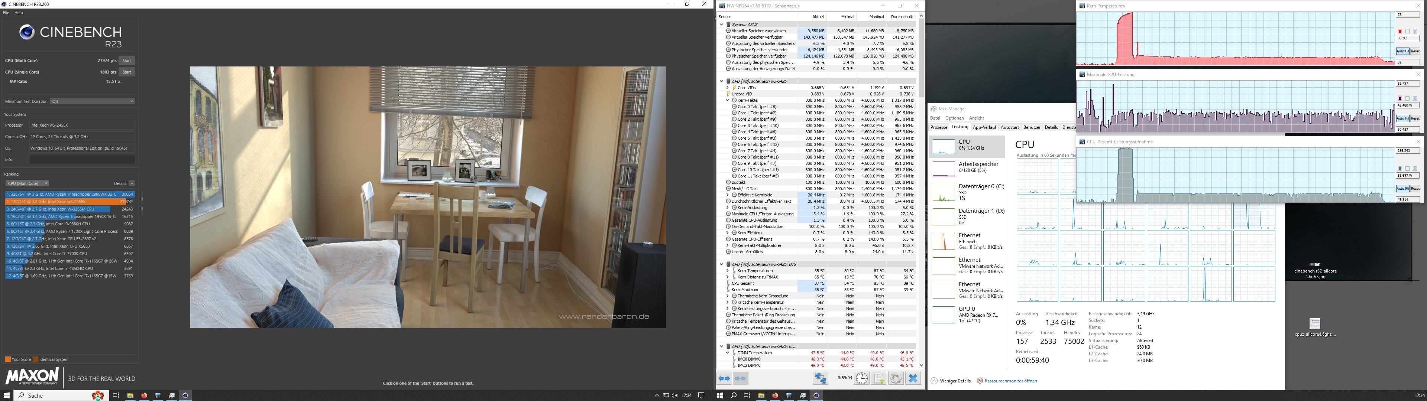Open File Explorer in left taskbar

pos(130,395)
